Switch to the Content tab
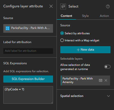 click(x=66, y=16)
